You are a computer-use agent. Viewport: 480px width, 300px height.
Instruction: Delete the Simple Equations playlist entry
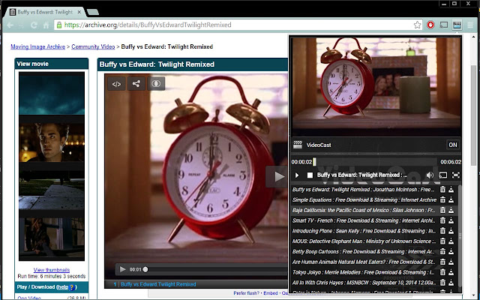(x=442, y=200)
